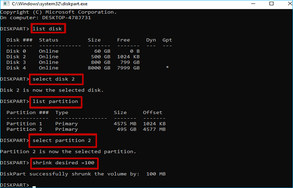Click the "495 GB" partition size
This screenshot has height=188, width=293.
[x=127, y=129]
